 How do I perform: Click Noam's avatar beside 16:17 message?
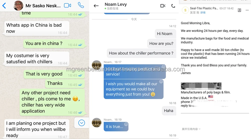tap(97, 65)
